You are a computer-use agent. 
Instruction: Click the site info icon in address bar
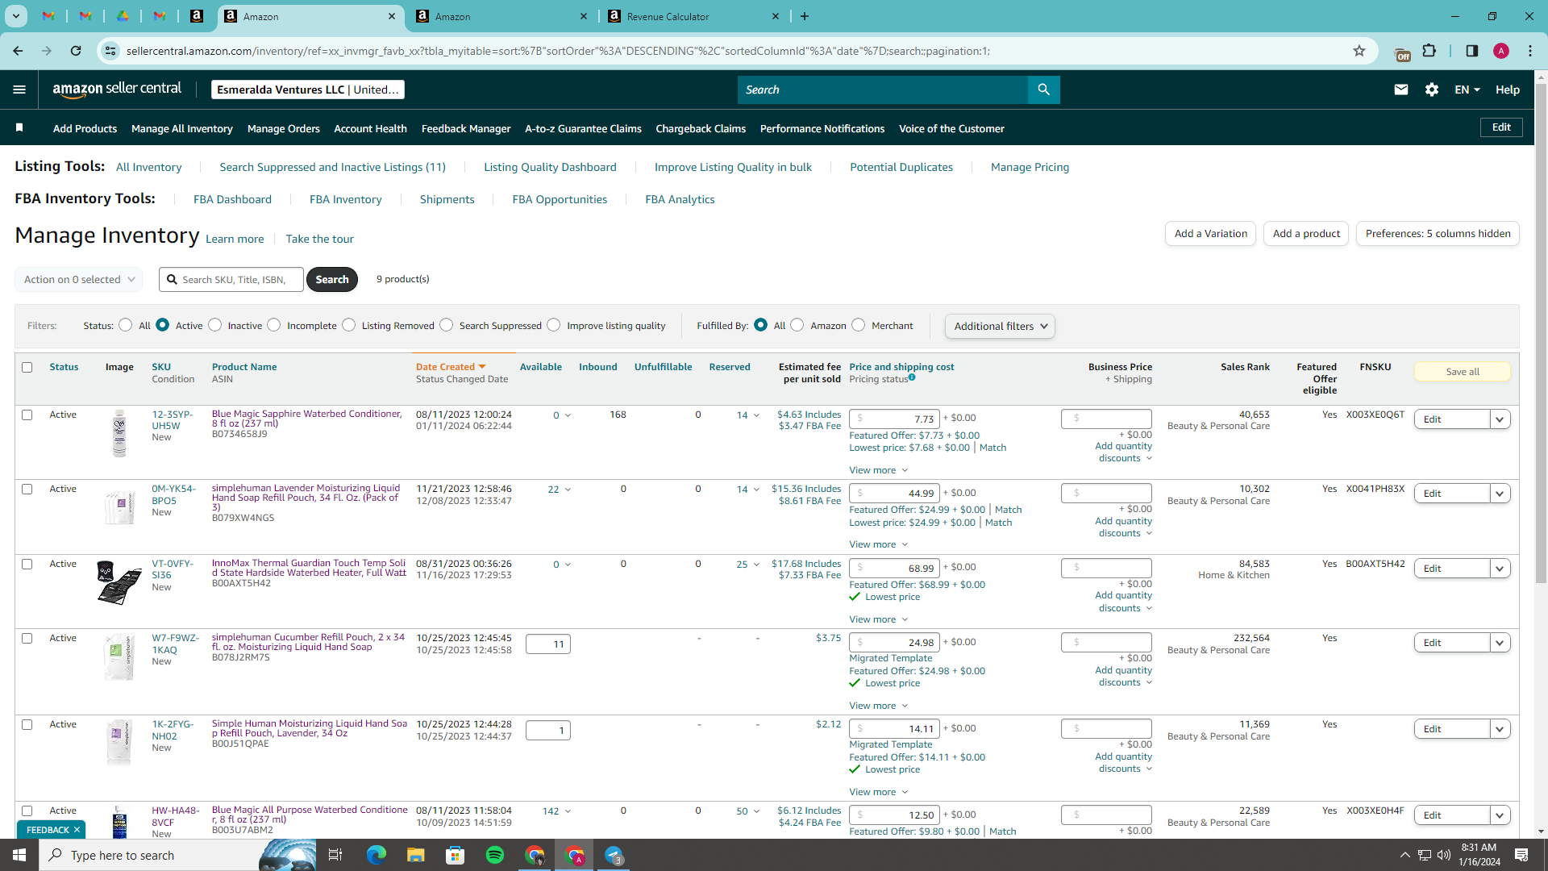click(x=110, y=51)
